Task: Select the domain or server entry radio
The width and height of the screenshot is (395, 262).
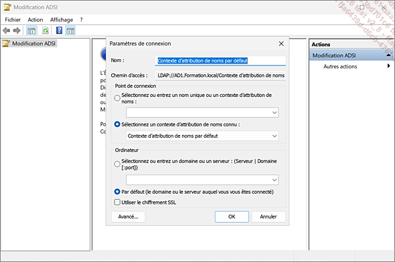Action: pyautogui.click(x=117, y=164)
